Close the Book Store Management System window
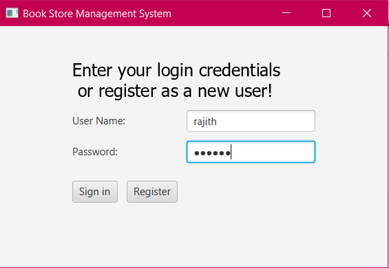 click(x=367, y=13)
